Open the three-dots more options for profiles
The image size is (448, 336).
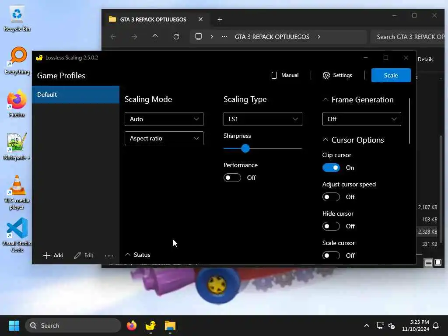pos(109,255)
